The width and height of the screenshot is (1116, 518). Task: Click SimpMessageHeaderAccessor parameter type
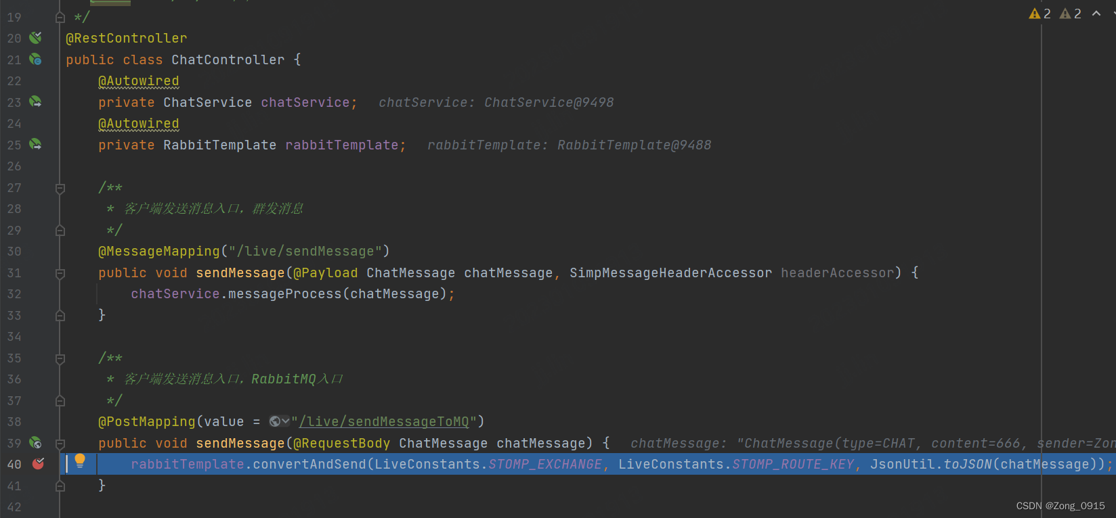(x=671, y=273)
